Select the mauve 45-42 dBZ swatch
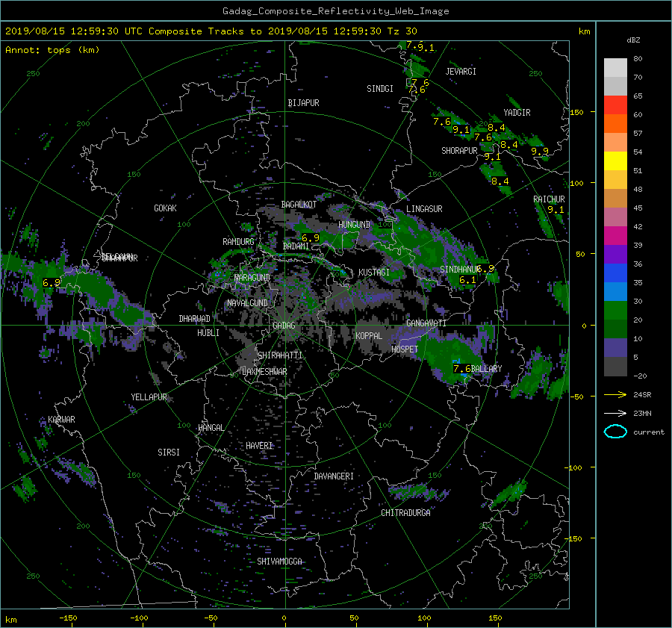The width and height of the screenshot is (672, 628). (615, 217)
